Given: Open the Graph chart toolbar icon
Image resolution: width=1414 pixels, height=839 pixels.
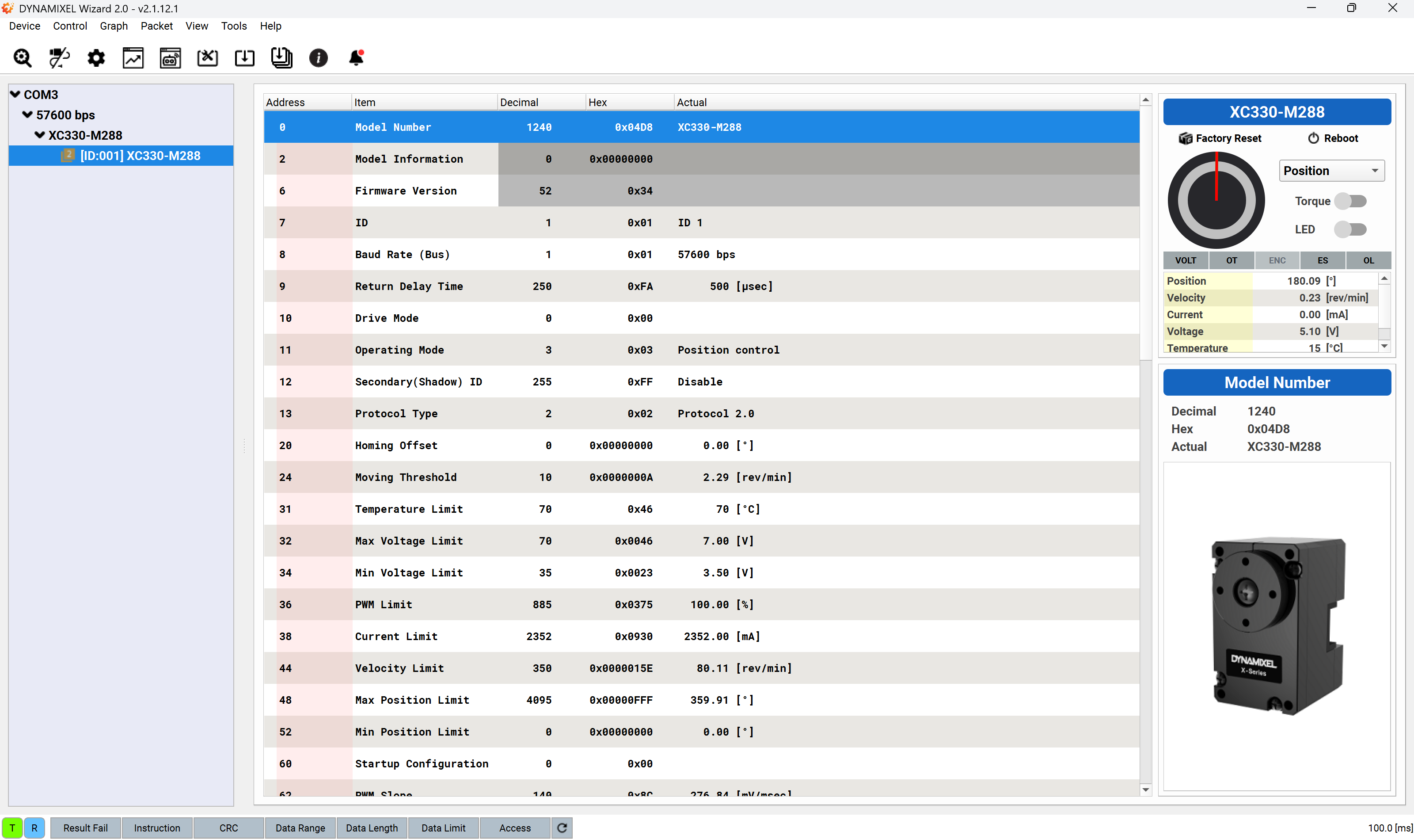Looking at the screenshot, I should pos(133,57).
